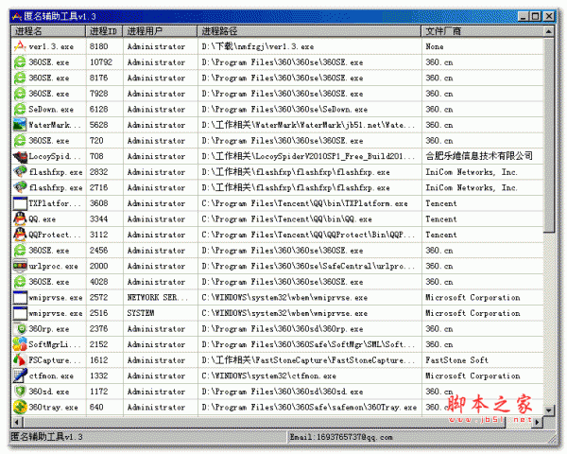Click the vendor cell FastStone Soft
Screen dimensions: 567x454
point(456,360)
